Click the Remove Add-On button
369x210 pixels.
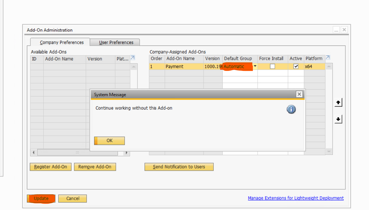[x=95, y=167]
